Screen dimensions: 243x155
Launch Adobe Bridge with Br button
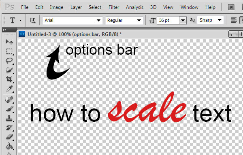click(231, 7)
